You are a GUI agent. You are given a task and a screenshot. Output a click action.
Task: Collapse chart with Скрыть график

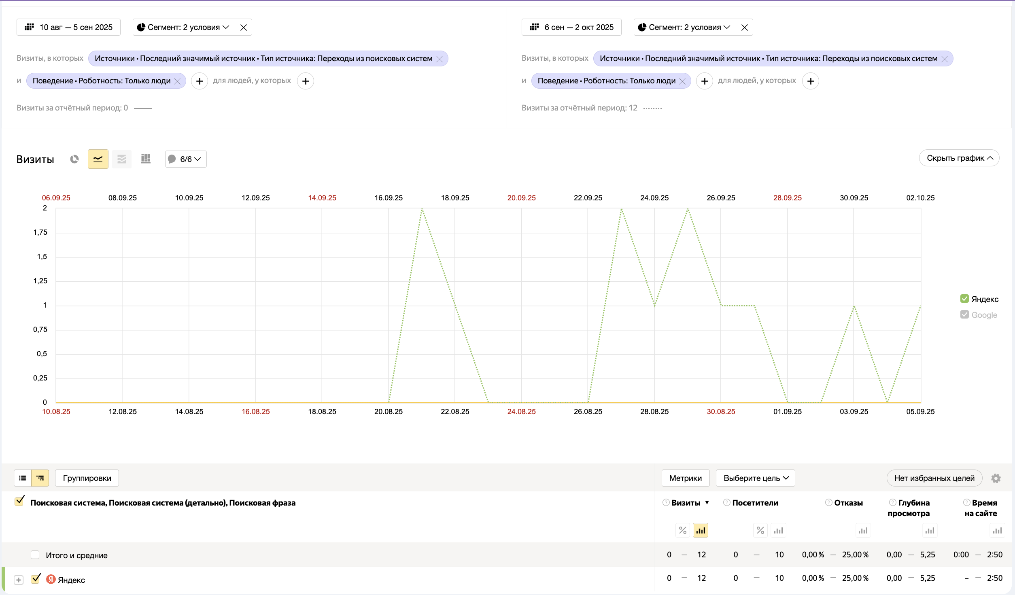point(959,158)
